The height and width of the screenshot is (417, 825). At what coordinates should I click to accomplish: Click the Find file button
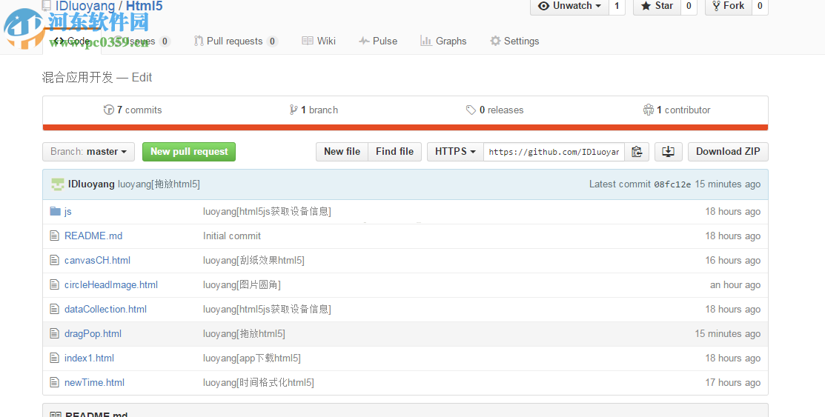(394, 151)
